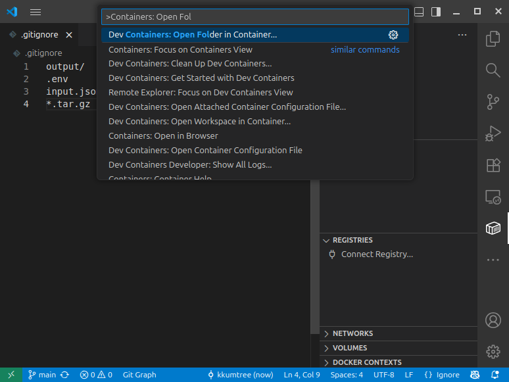Toggle the bottom panel layout icon
The width and height of the screenshot is (509, 382).
pyautogui.click(x=419, y=12)
